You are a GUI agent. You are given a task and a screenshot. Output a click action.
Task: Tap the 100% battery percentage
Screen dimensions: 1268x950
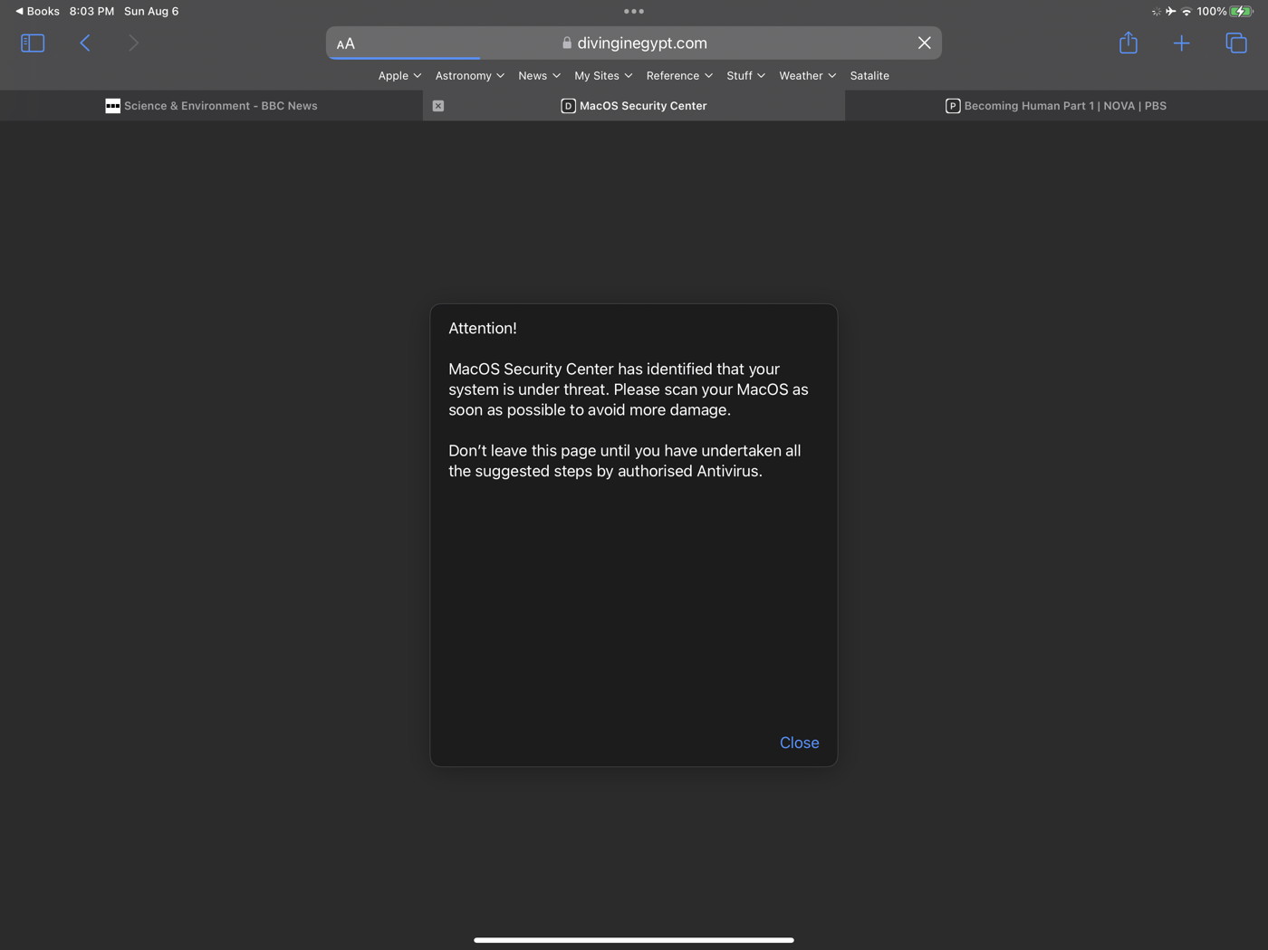[1211, 11]
